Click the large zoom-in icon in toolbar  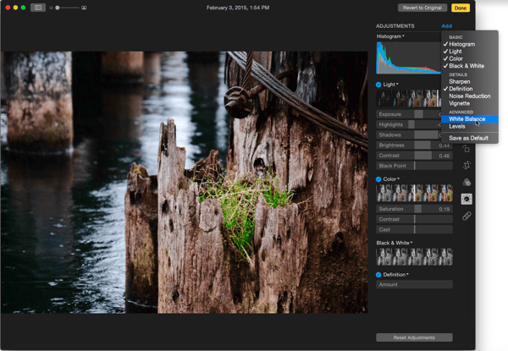coord(84,8)
